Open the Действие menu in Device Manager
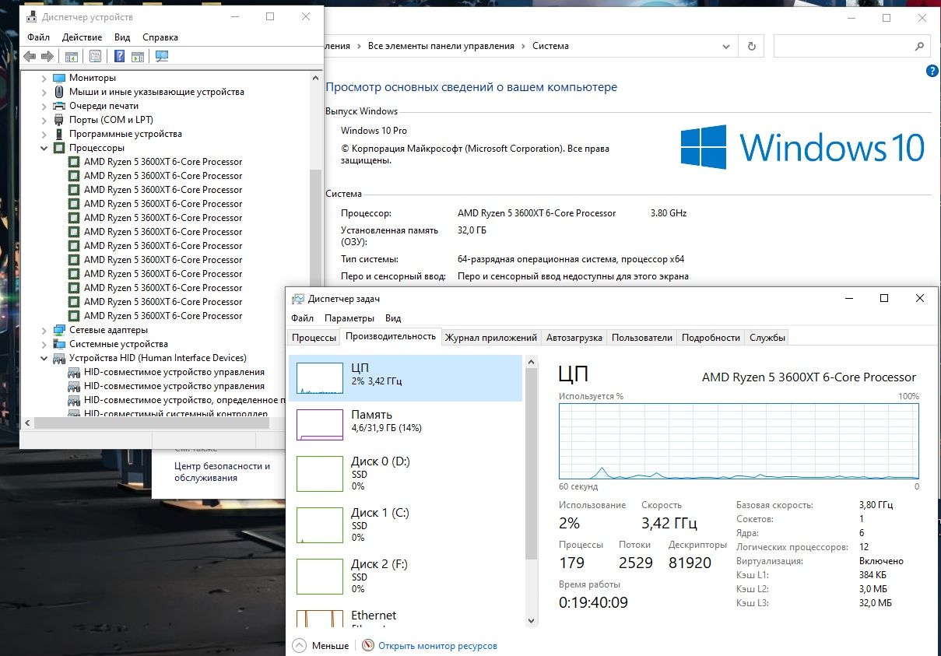The width and height of the screenshot is (941, 656). click(82, 37)
